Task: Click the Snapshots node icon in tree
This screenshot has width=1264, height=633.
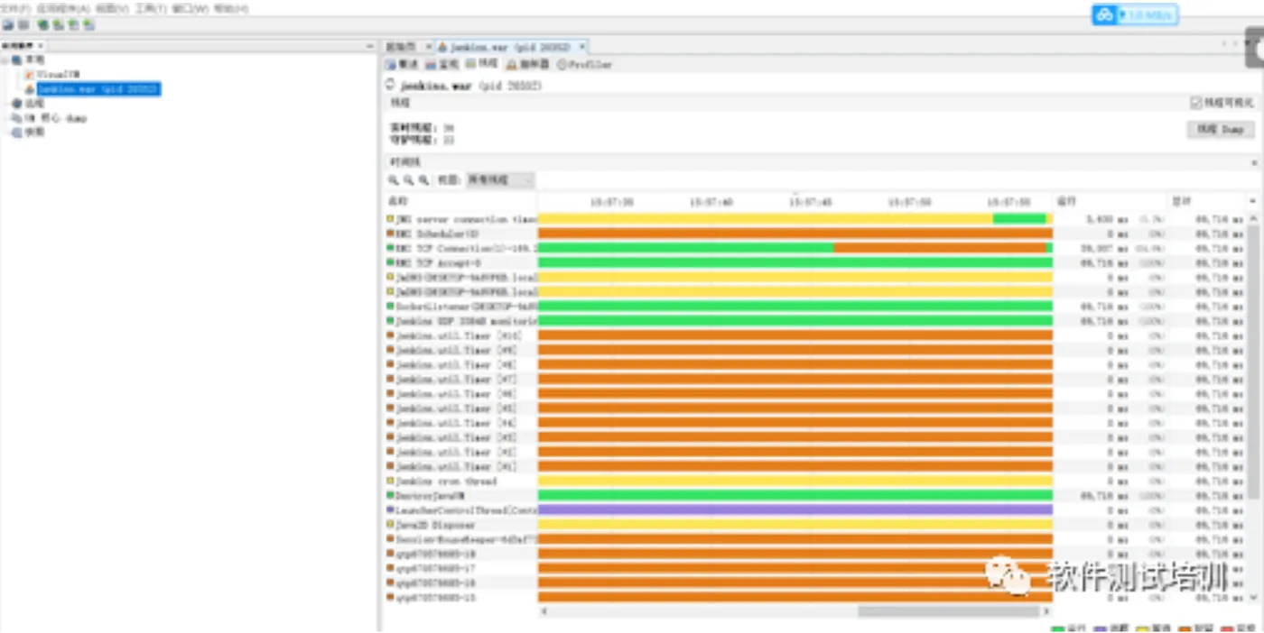Action: pyautogui.click(x=17, y=132)
